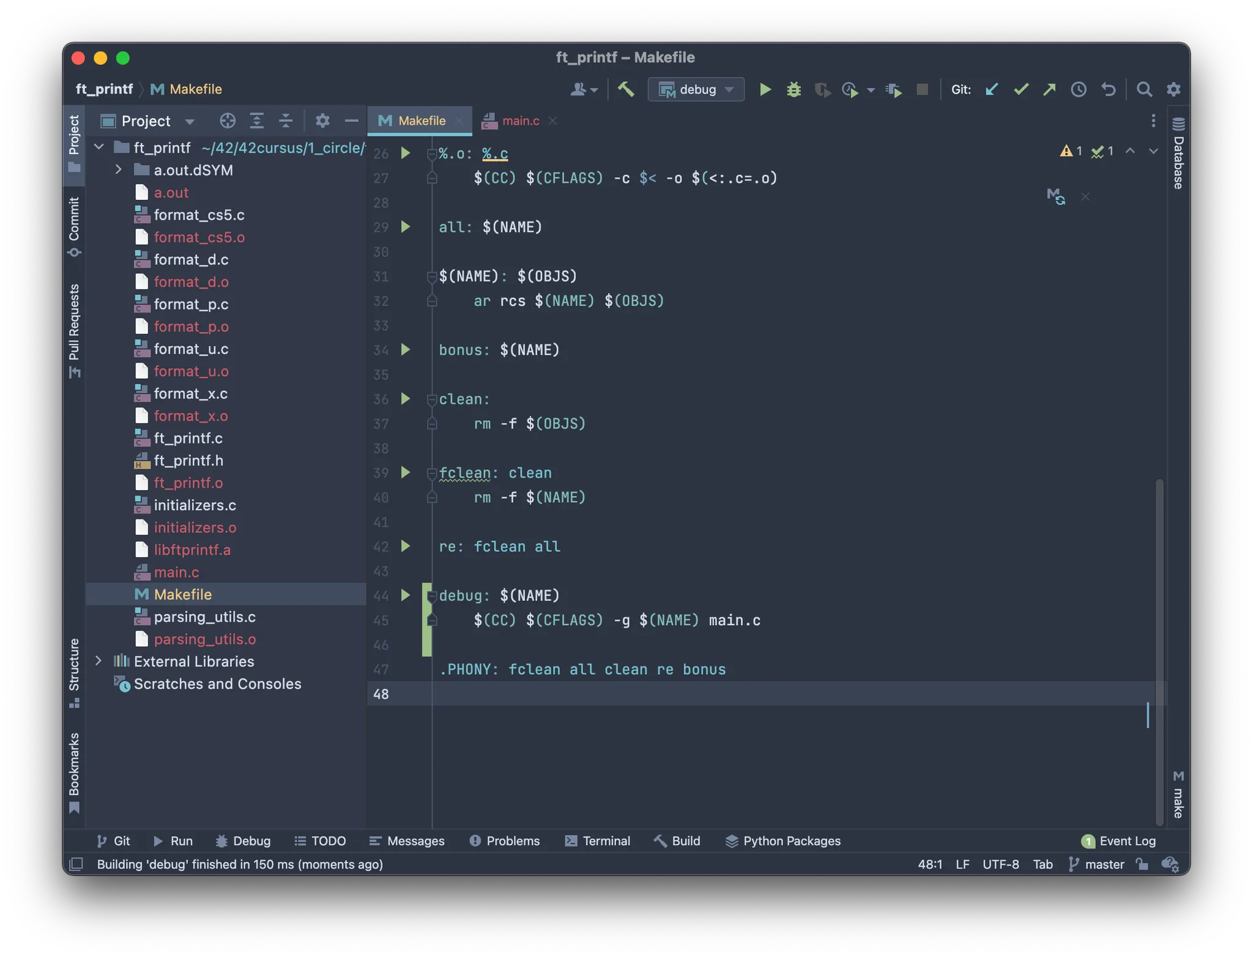
Task: Open the debug run configuration dropdown
Action: (696, 89)
